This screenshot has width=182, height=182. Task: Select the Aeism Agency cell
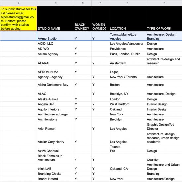pyautogui.click(x=56, y=54)
